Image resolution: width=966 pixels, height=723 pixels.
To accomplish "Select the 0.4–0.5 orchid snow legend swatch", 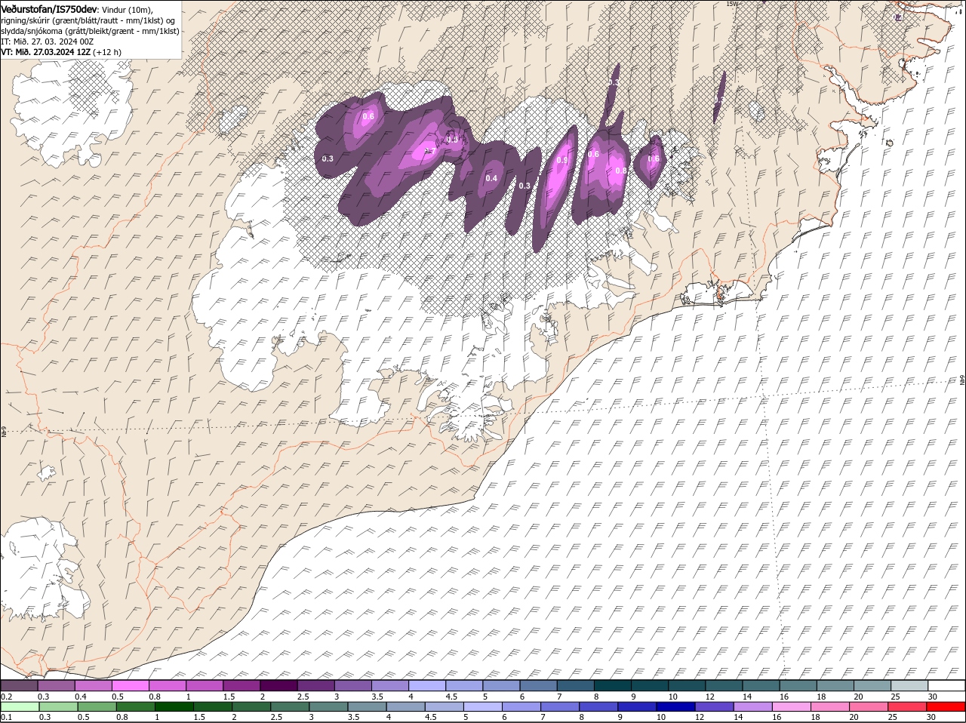I will (x=94, y=686).
